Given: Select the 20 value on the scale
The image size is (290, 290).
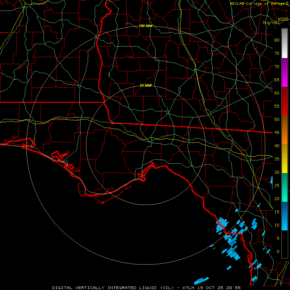Looking at the screenshot, I should point(277,198).
